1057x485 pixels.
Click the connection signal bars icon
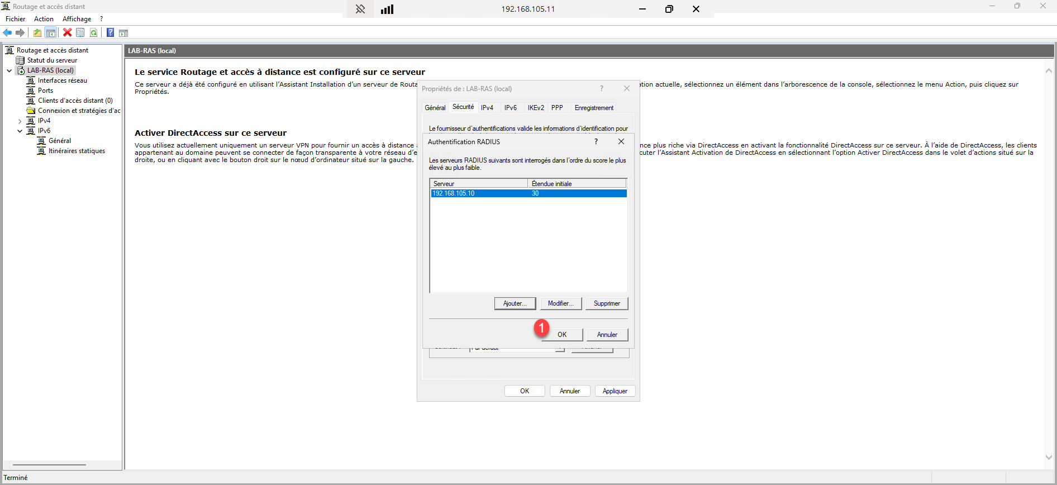point(387,9)
